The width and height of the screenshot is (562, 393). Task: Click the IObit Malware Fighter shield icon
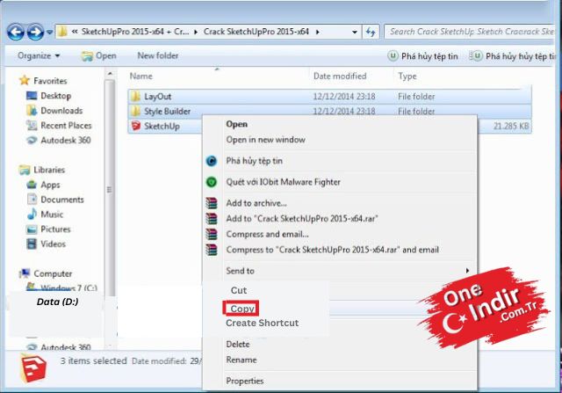point(211,182)
